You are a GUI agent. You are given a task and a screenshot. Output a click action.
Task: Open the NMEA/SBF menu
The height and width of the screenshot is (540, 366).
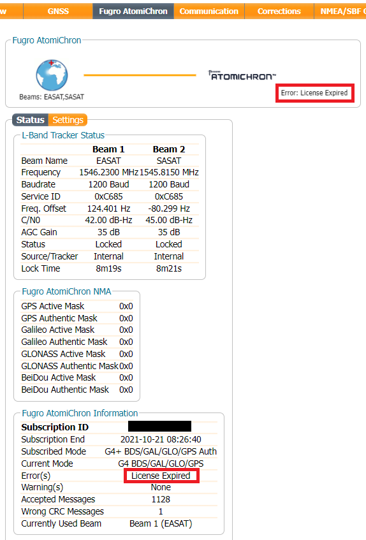[x=340, y=11]
